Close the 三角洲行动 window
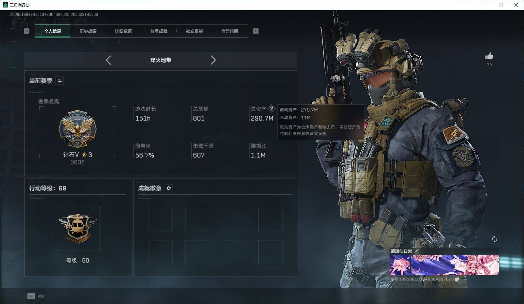The height and width of the screenshot is (304, 524). pos(516,5)
